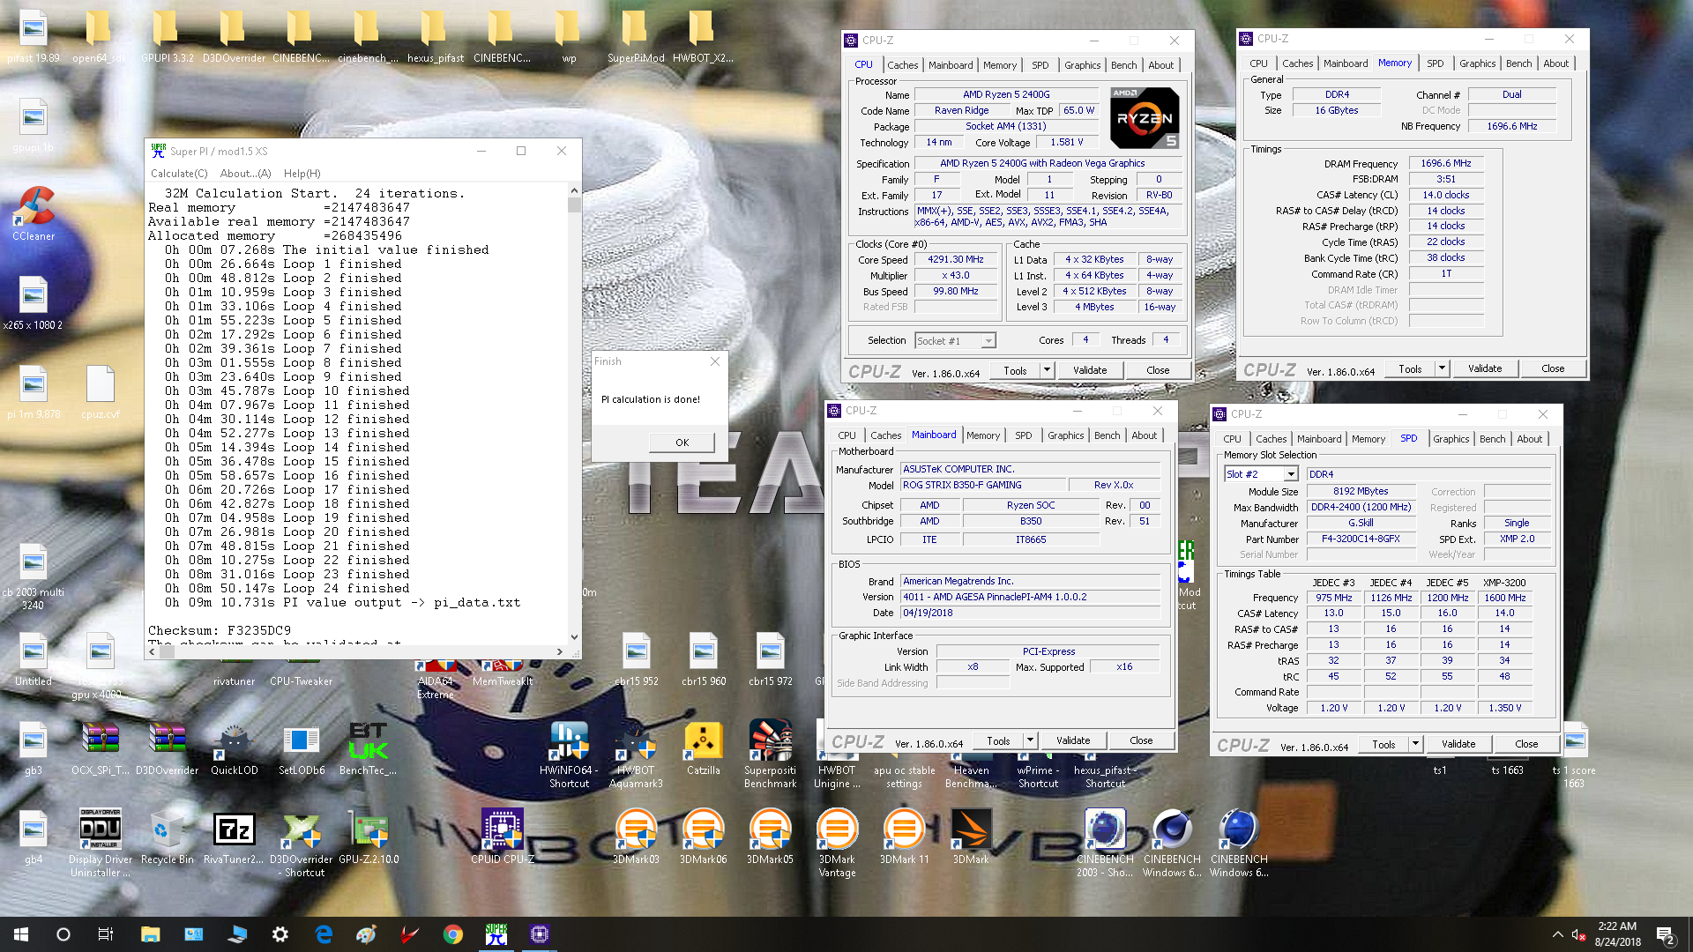Viewport: 1693px width, 952px height.
Task: Click Super PI horizontal scroll right arrow
Action: (559, 651)
